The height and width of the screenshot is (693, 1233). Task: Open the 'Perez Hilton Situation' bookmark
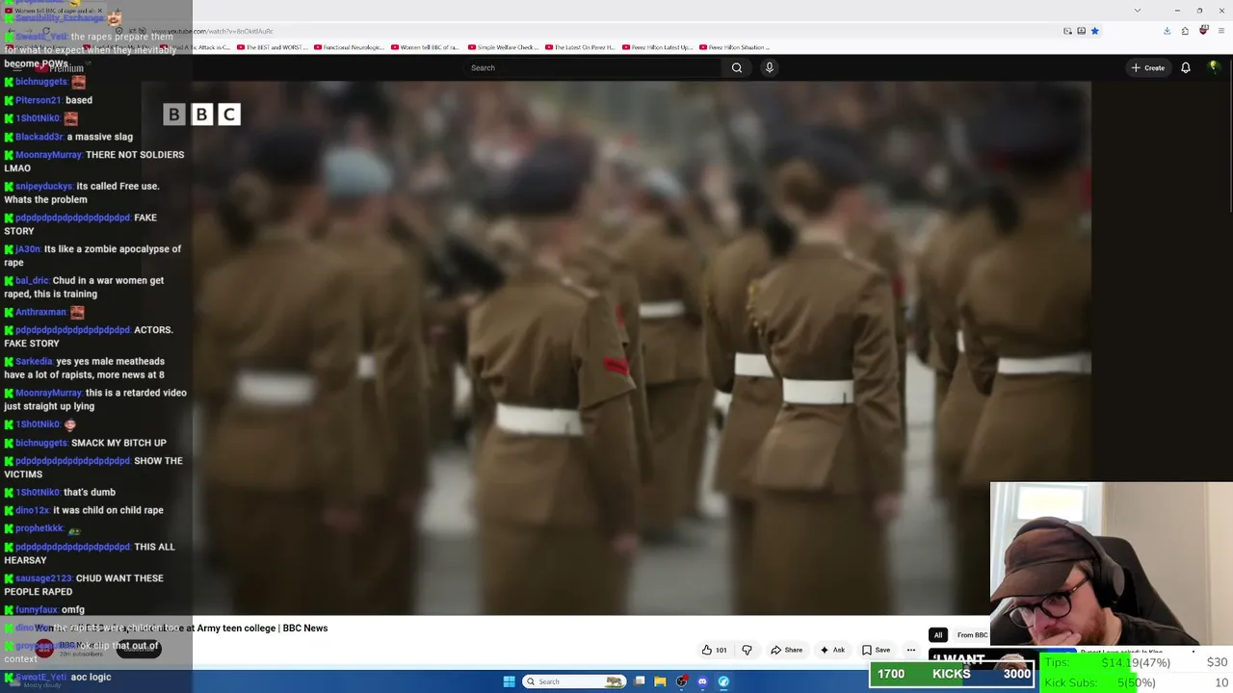[734, 47]
